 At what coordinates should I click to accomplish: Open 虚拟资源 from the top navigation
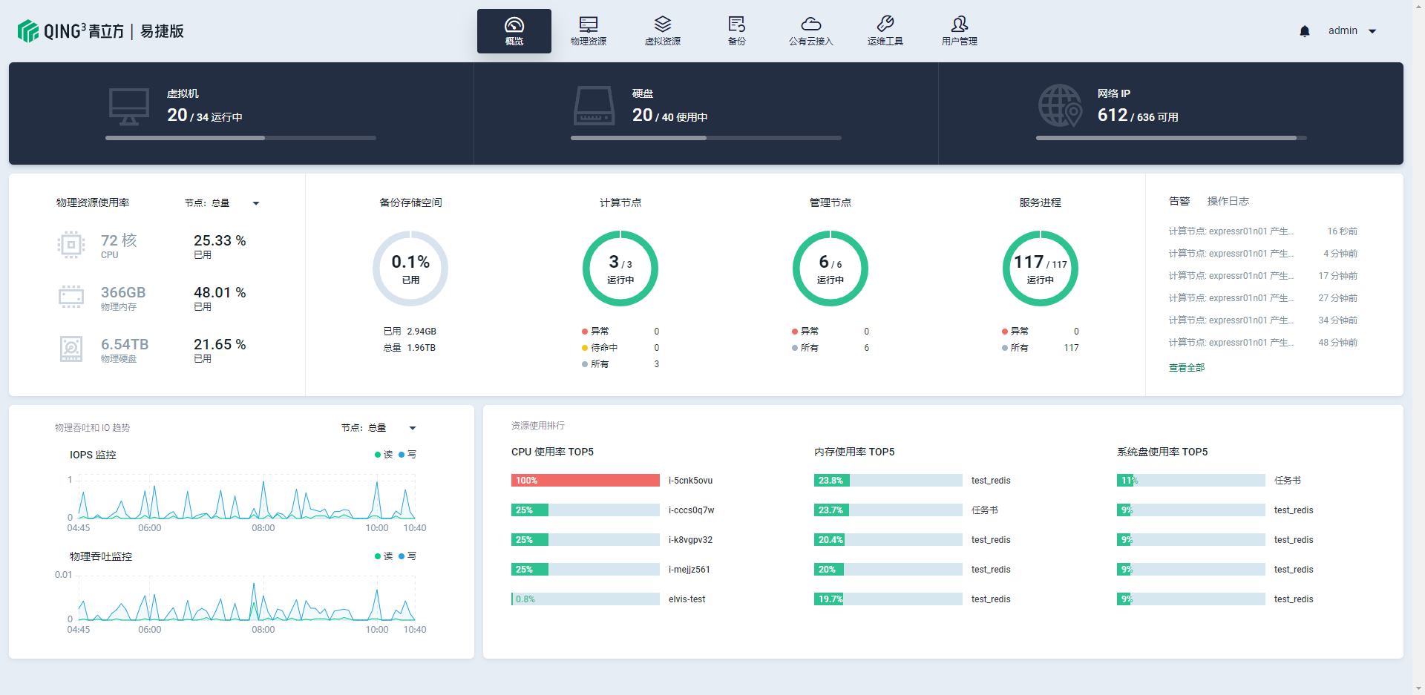(x=662, y=31)
